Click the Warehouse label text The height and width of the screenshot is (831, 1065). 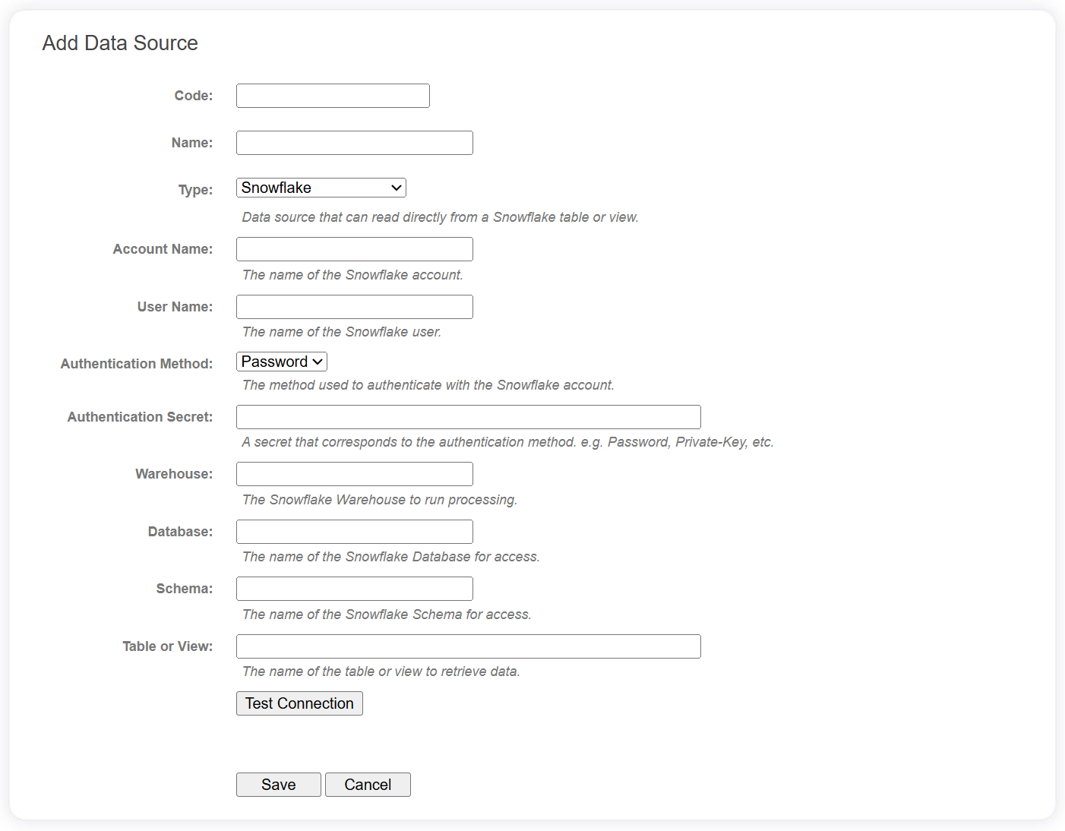(172, 473)
